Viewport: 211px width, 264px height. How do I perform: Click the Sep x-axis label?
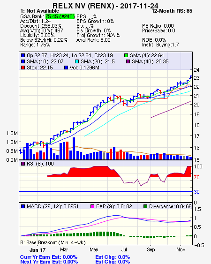pos(151,249)
